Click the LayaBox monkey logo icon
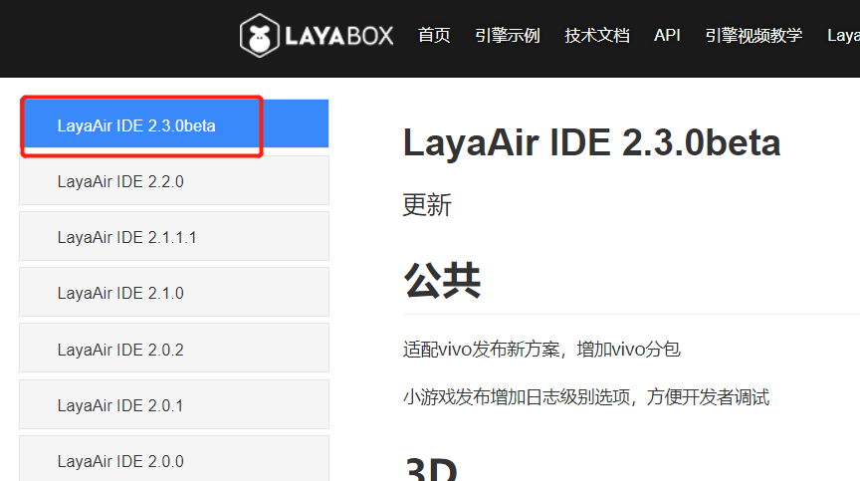 click(x=260, y=36)
